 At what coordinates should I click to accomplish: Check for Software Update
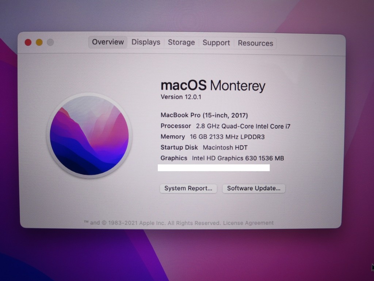tap(253, 188)
